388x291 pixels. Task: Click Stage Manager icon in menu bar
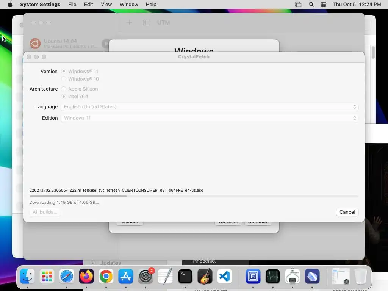tap(298, 5)
